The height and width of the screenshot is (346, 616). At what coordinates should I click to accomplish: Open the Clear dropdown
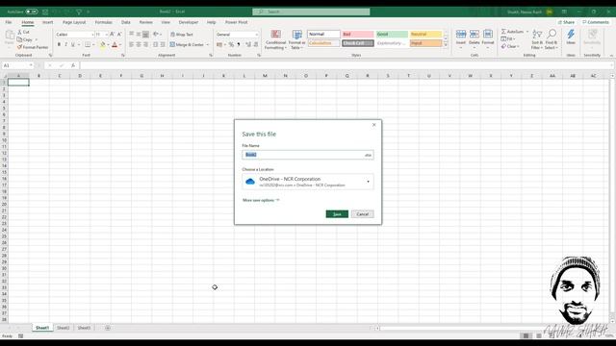[x=510, y=46]
